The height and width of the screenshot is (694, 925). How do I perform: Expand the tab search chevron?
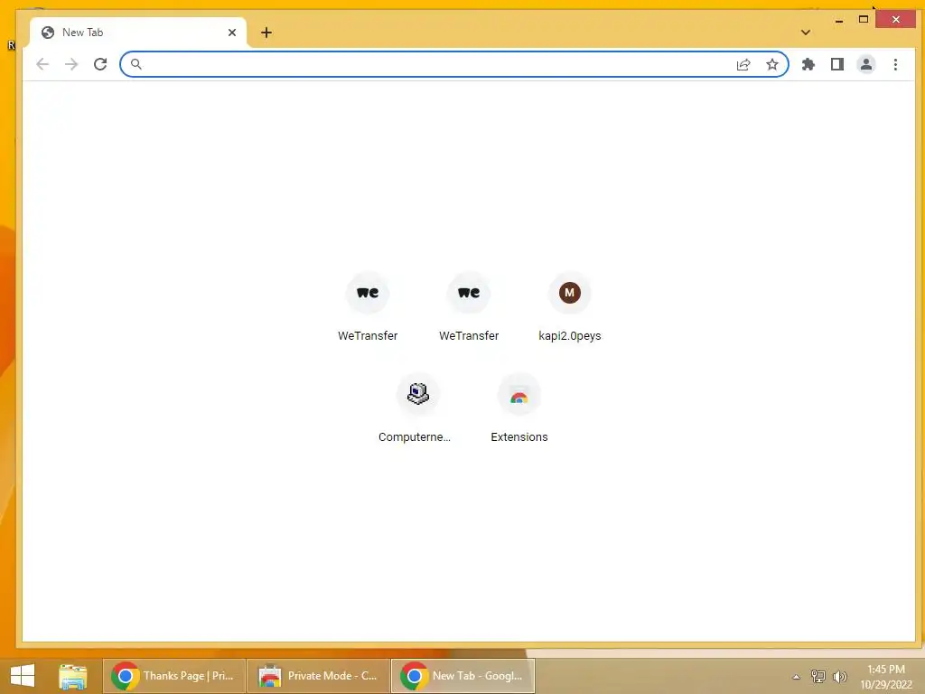coord(806,33)
